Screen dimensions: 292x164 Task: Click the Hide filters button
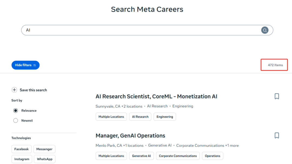(25, 65)
